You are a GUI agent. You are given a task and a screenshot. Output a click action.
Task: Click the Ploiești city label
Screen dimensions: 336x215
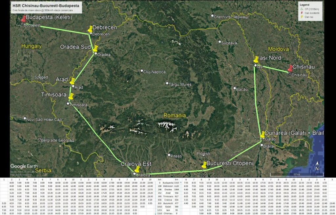(203, 154)
